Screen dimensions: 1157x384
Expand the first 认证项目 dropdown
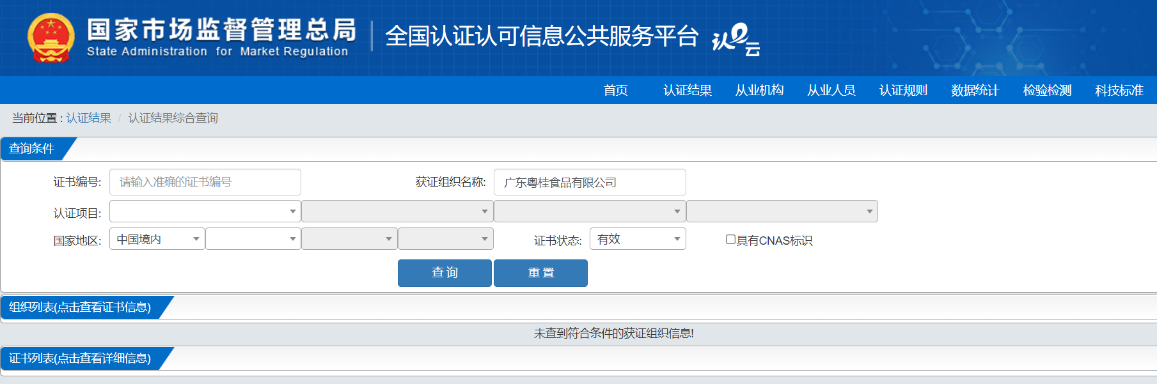tap(205, 211)
